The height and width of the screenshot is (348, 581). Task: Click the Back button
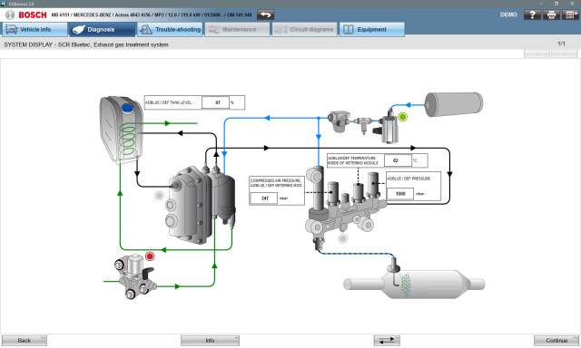[25, 340]
